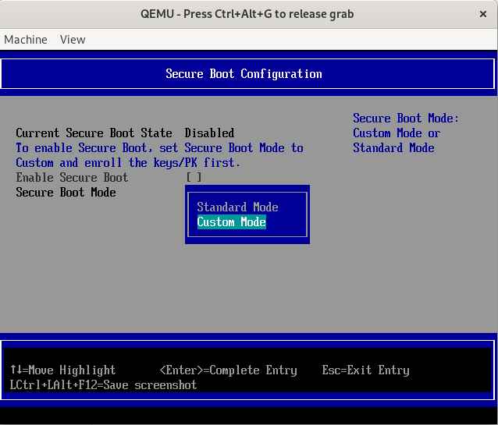
Task: Select the Secure Boot Mode setting label
Action: [66, 193]
